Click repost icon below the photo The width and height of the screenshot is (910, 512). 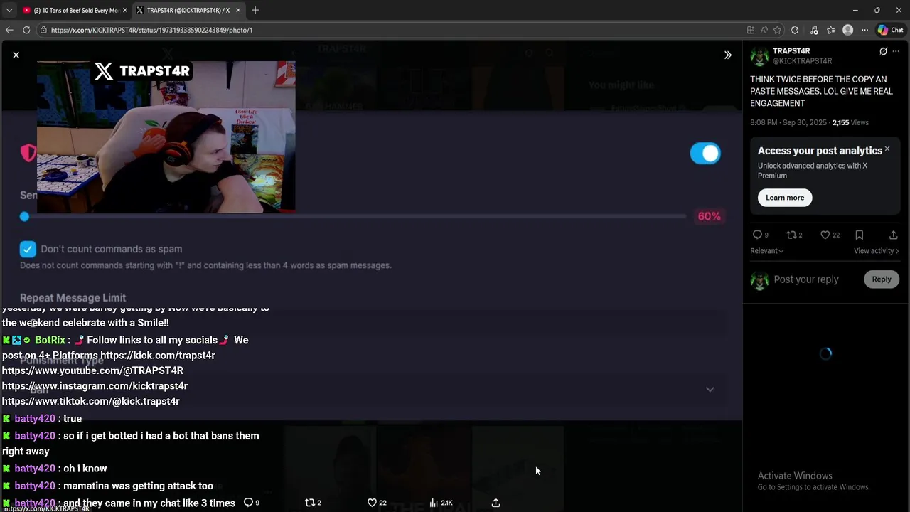click(313, 502)
